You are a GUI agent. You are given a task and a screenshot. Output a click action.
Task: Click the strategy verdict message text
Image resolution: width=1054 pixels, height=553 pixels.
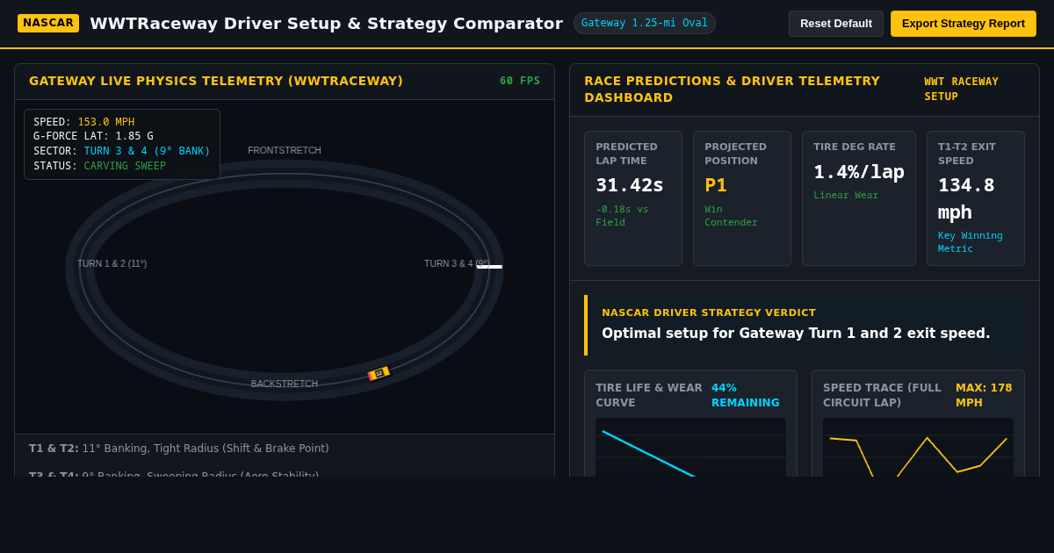point(796,334)
